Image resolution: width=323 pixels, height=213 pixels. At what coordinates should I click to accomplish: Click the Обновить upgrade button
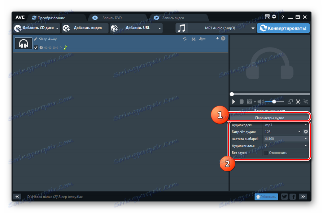click(266, 197)
